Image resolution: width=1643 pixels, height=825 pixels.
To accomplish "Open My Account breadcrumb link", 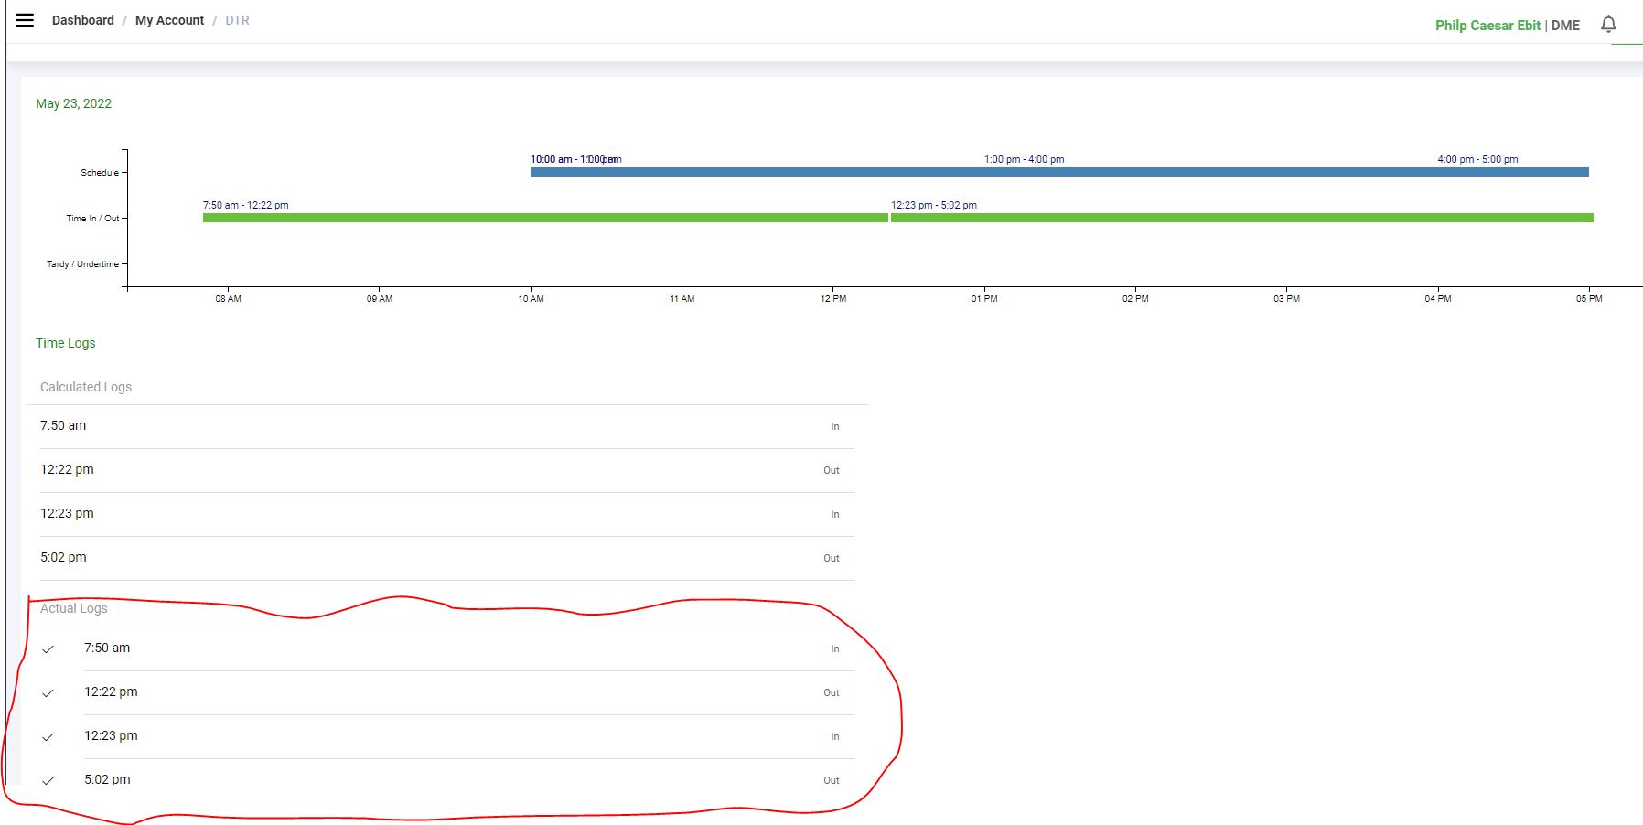I will tap(169, 20).
